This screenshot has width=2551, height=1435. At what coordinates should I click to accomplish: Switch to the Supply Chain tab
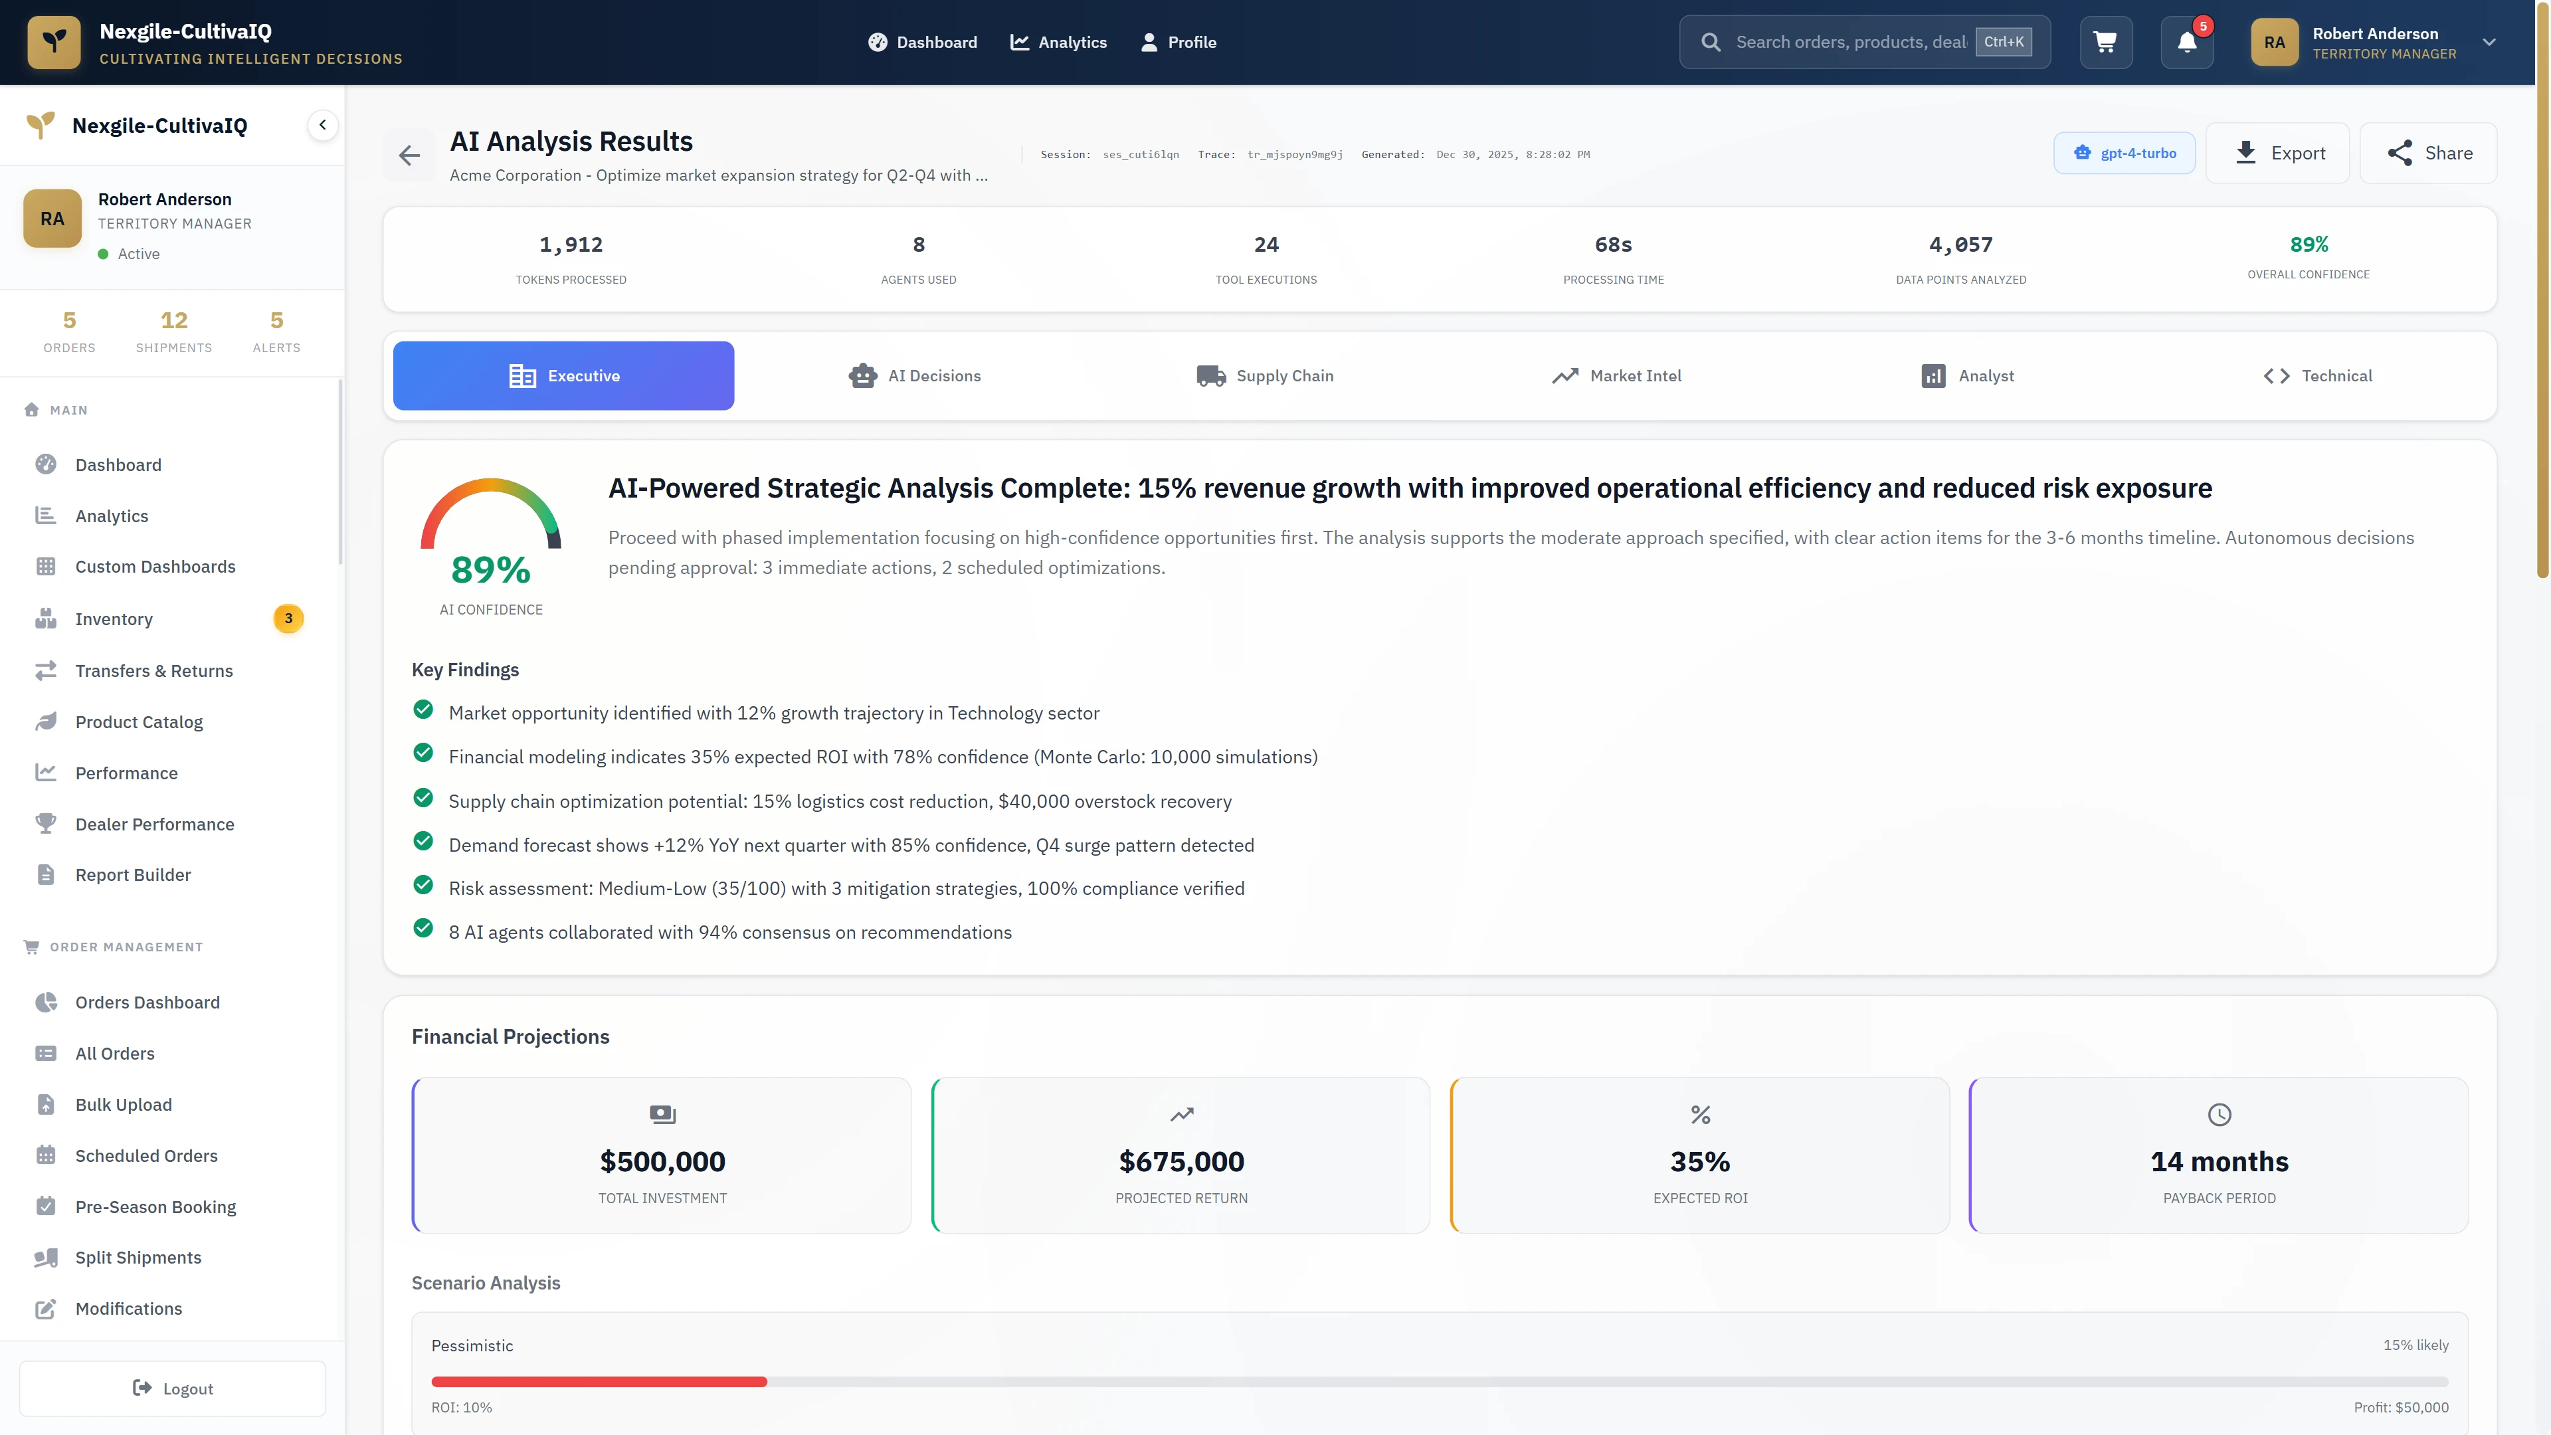pos(1266,375)
